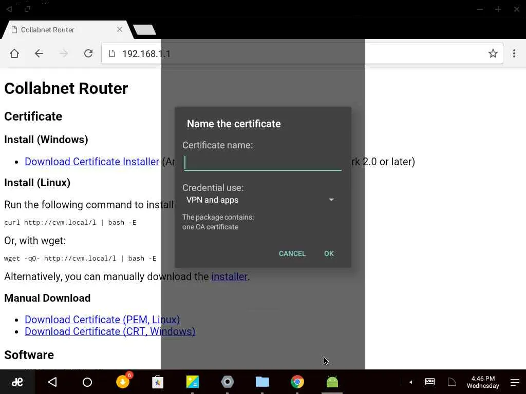Click the browser forward arrow
Screen dimensions: 526x394
click(64, 53)
